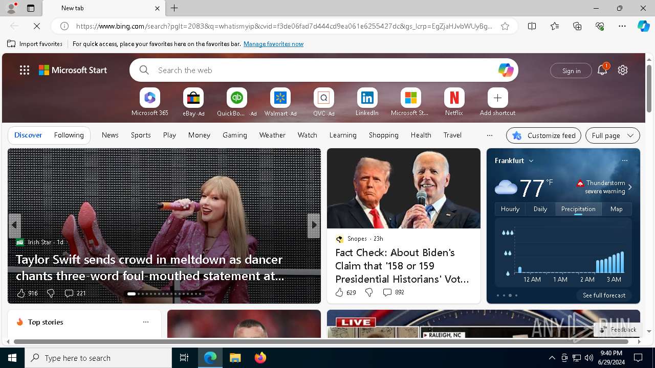Open the LinkedIn shortcut

click(x=367, y=102)
